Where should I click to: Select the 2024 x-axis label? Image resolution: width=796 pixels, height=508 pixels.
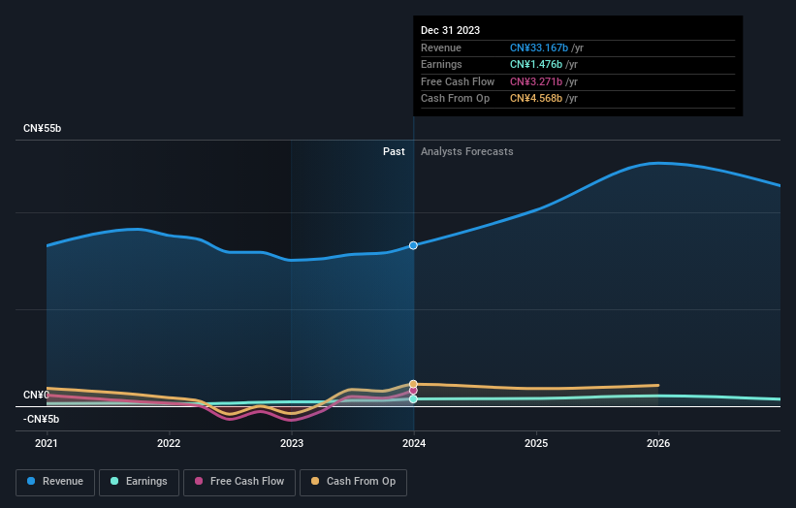tap(414, 443)
